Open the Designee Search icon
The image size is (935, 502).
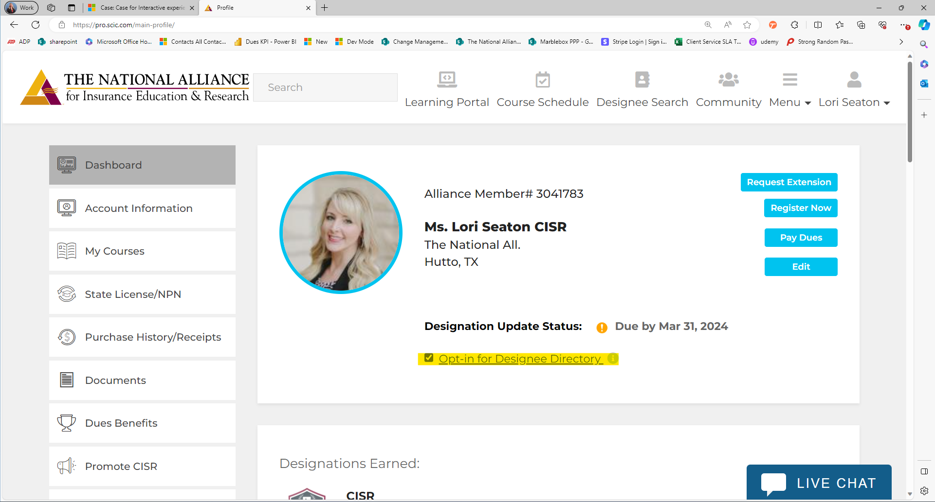642,79
